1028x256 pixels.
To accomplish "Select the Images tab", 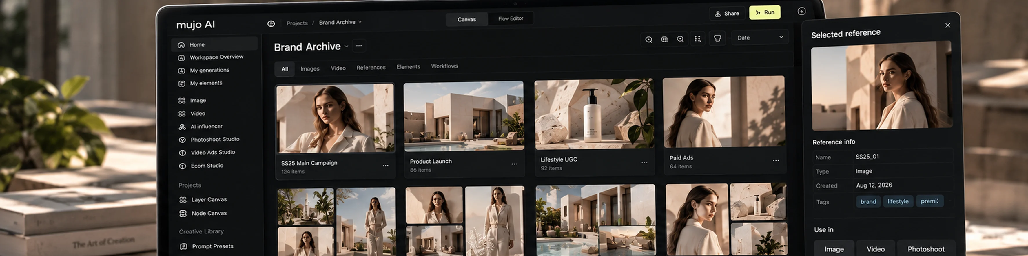I will tap(310, 68).
